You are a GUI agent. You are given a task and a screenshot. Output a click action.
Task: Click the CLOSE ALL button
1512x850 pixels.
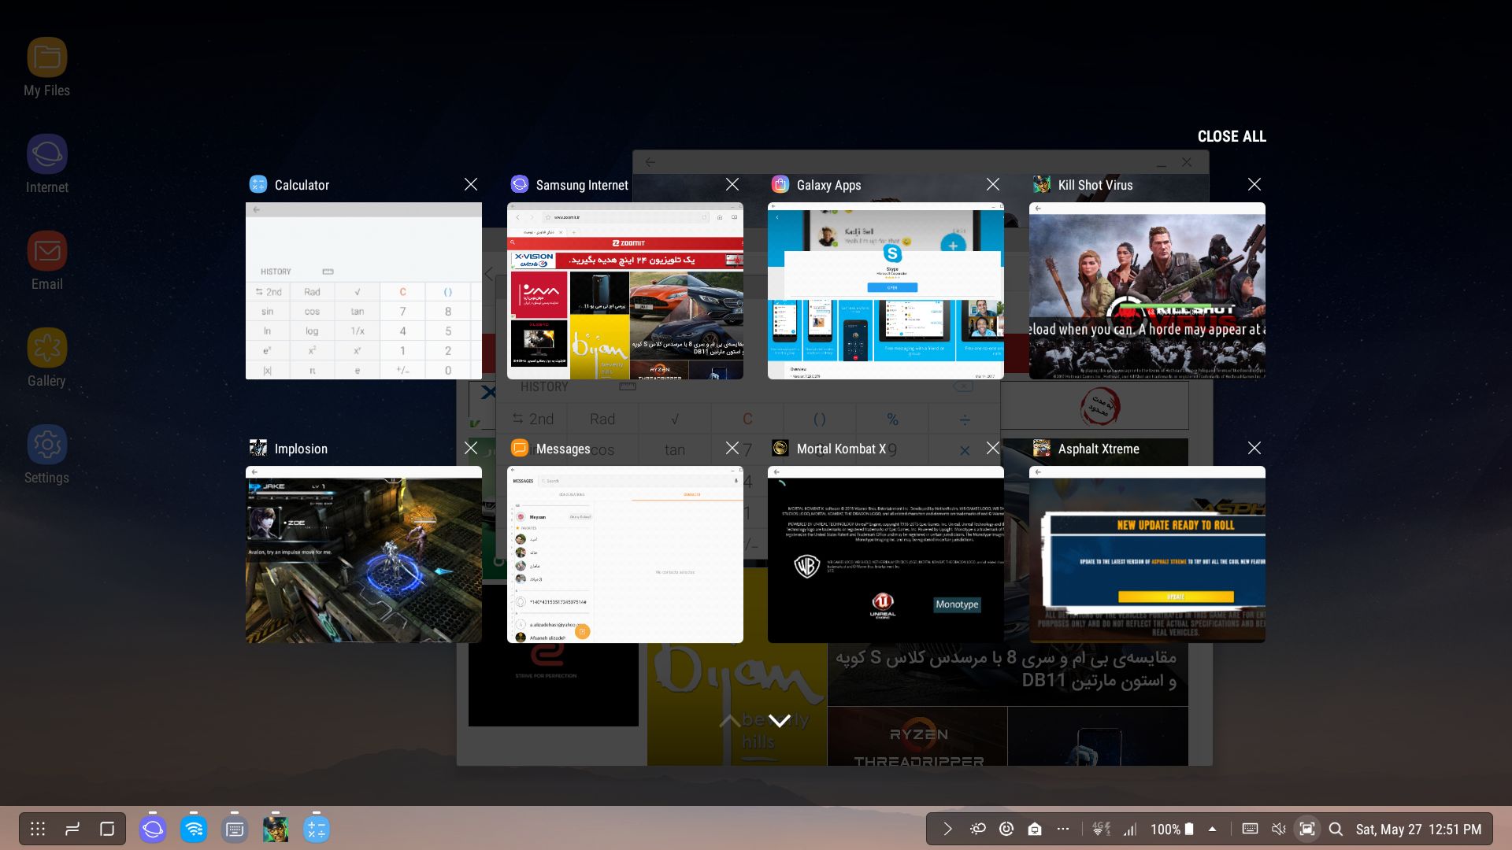pyautogui.click(x=1232, y=136)
